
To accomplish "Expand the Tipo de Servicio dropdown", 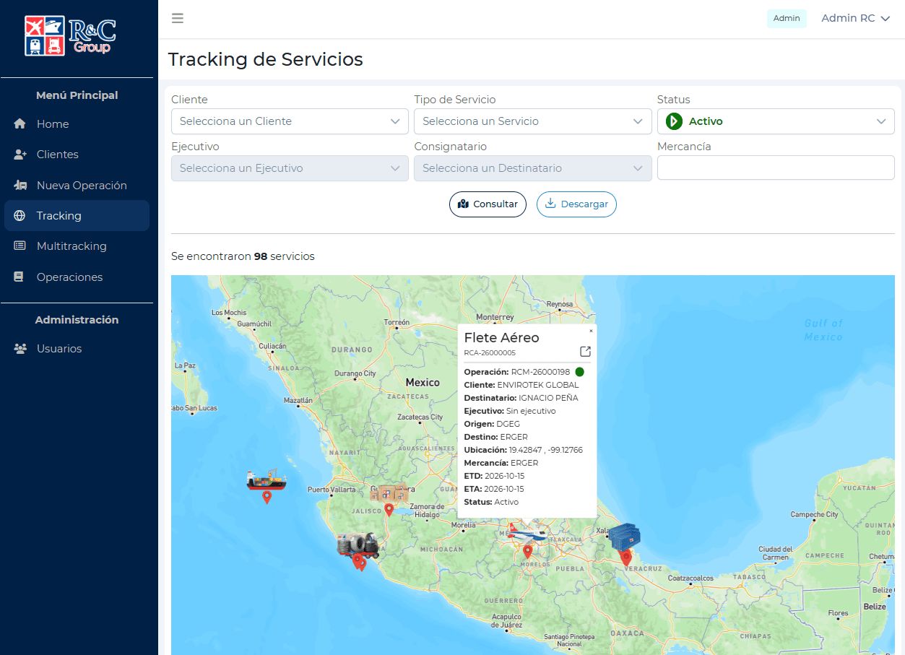I will (x=533, y=121).
